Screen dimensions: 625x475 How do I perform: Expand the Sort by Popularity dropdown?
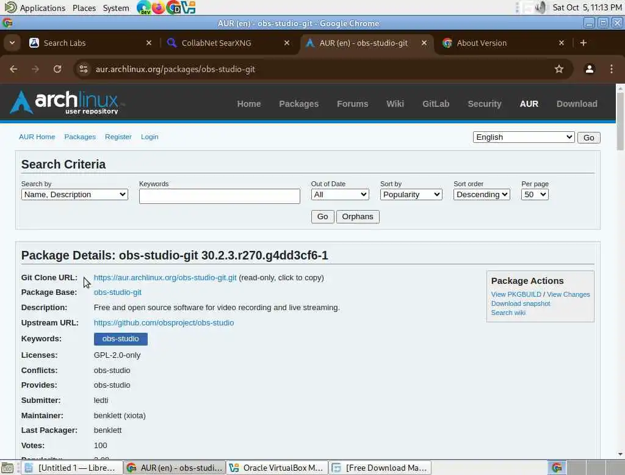pos(411,195)
